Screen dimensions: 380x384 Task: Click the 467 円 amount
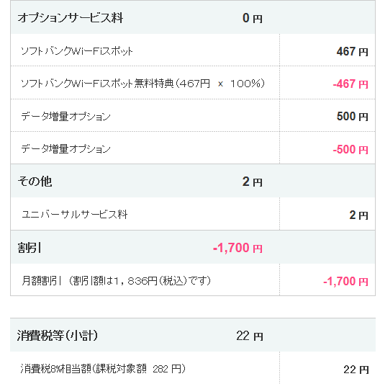352,51
